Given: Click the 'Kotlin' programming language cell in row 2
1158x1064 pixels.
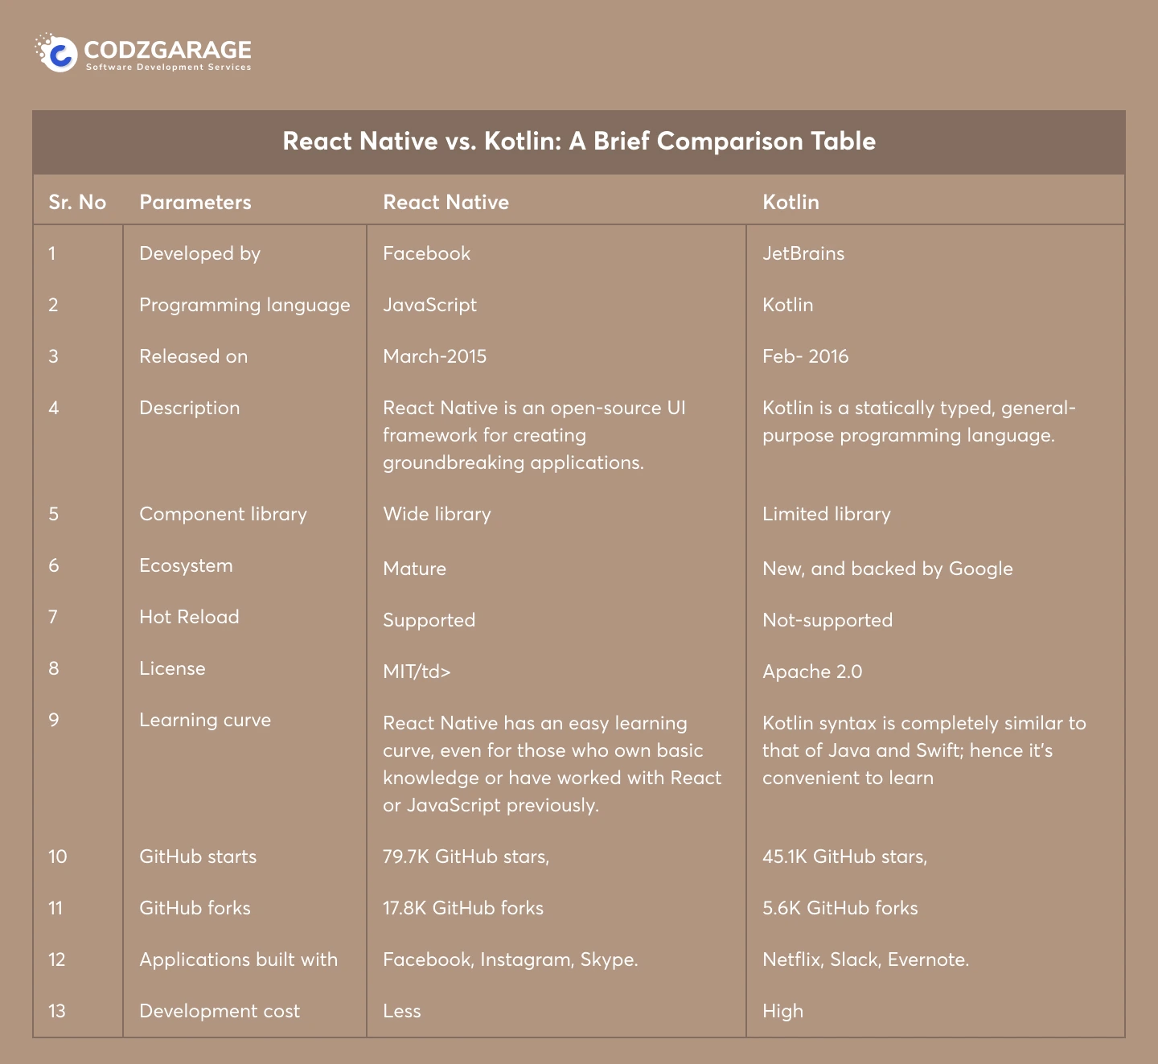Looking at the screenshot, I should (x=787, y=305).
